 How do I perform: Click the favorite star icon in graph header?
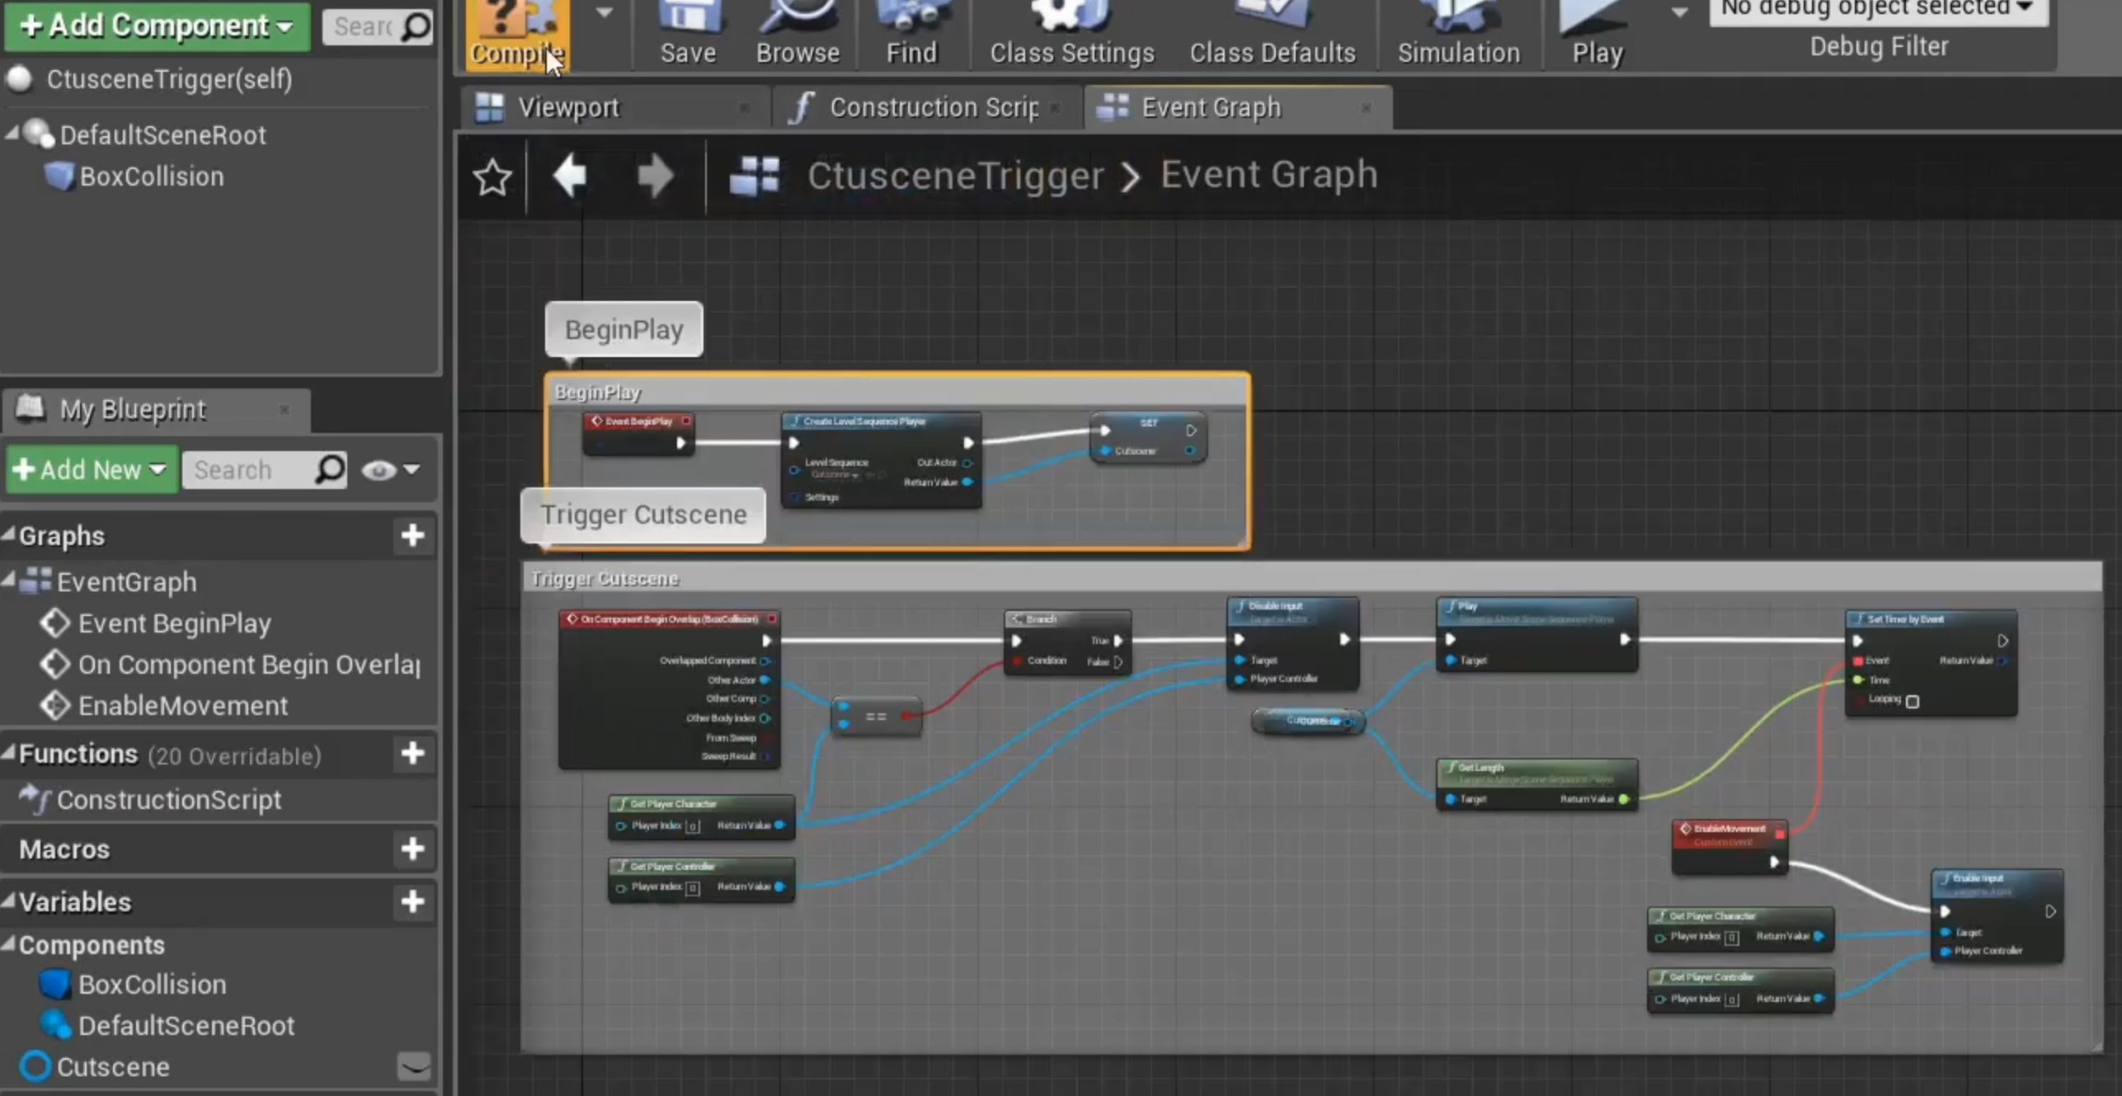click(492, 177)
